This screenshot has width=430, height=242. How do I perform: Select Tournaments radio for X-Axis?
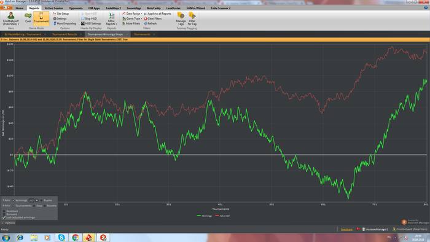(13, 206)
